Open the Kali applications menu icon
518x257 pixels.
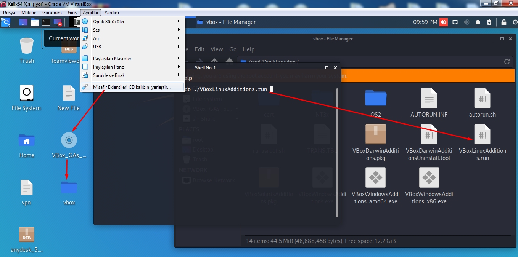[x=6, y=22]
